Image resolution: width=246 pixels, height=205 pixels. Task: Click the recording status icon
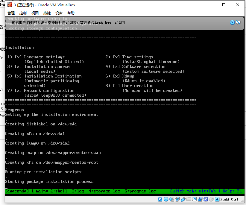(x=200, y=199)
